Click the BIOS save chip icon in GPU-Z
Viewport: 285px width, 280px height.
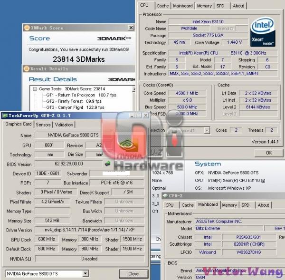108,164
